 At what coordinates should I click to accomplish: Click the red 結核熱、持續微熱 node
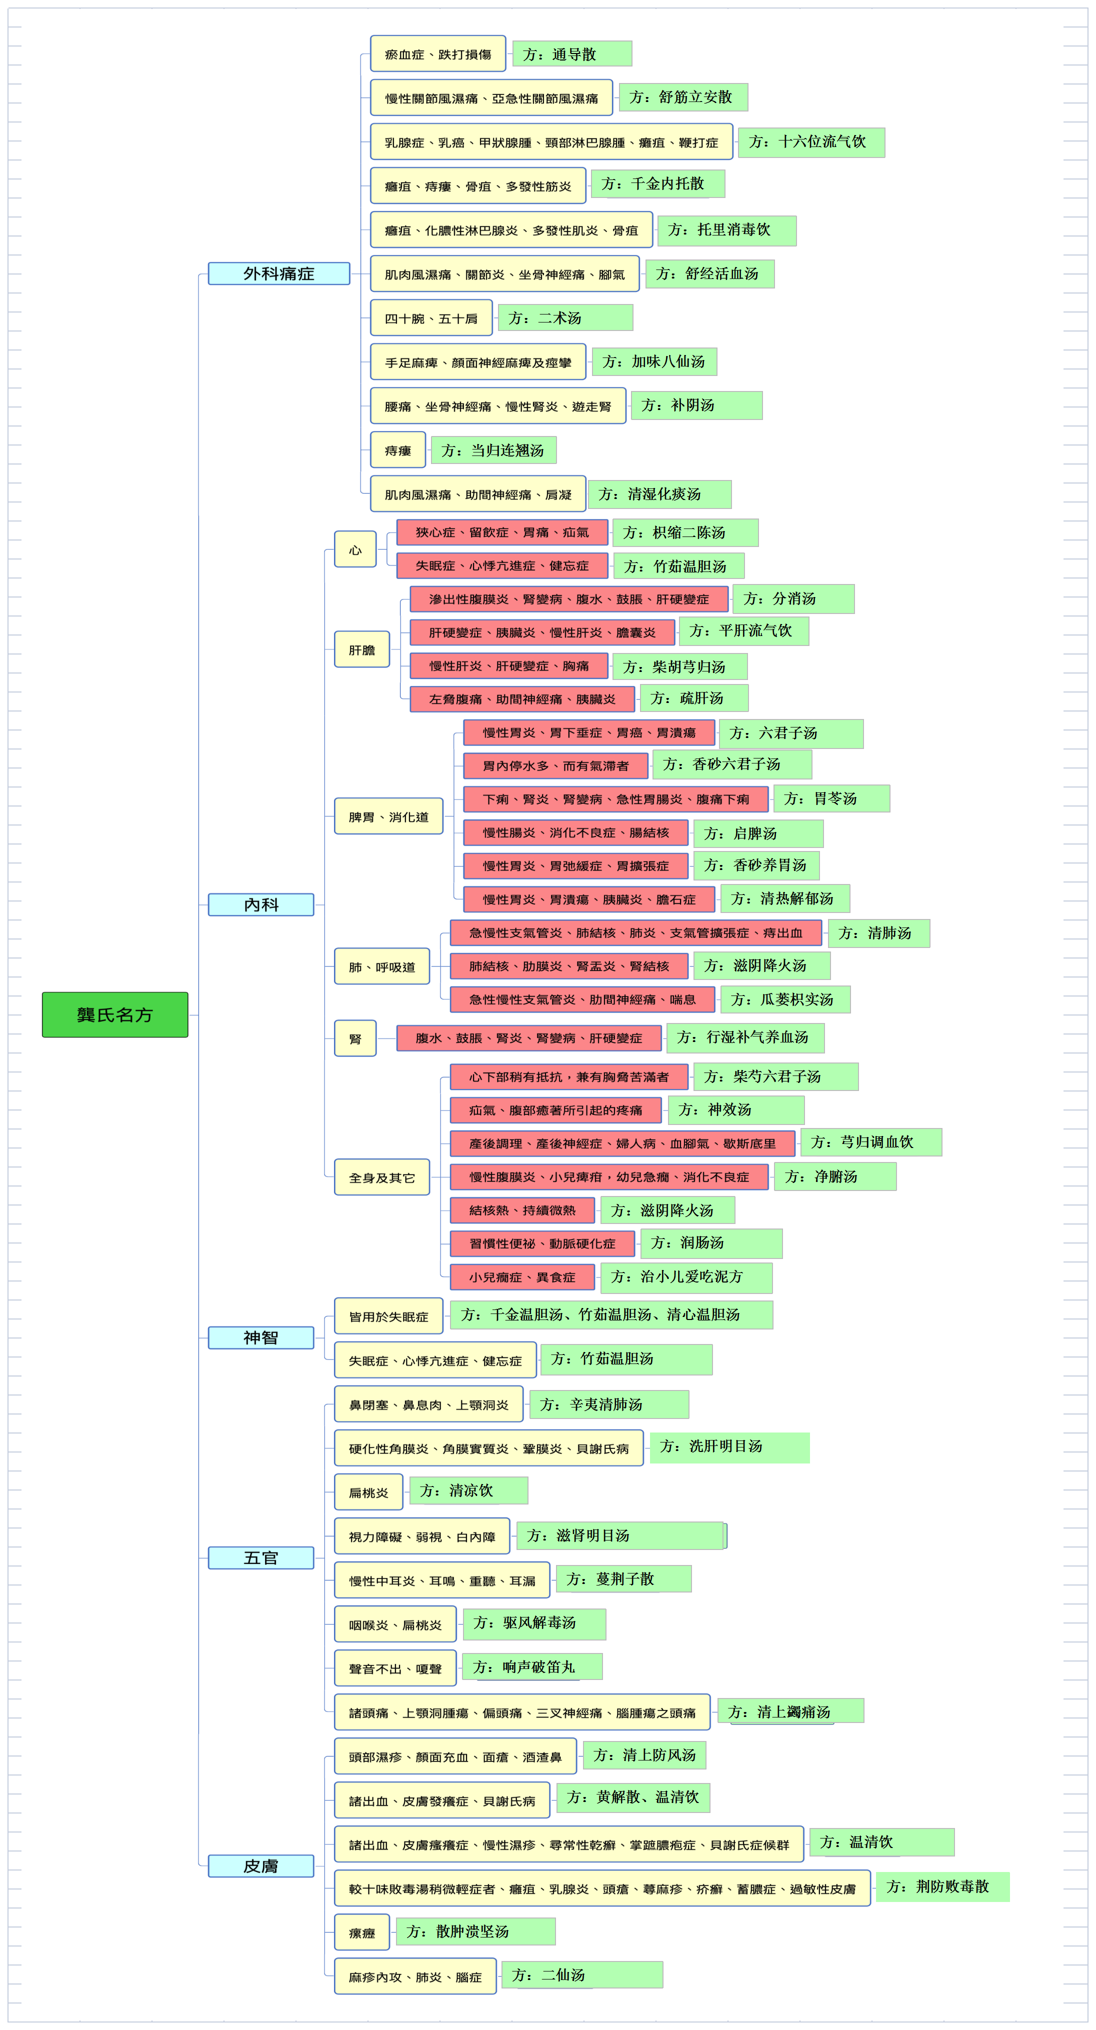(x=521, y=1209)
